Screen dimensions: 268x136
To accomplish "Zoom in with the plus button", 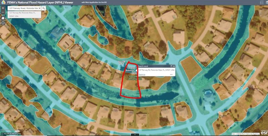I will click(x=3, y=8).
